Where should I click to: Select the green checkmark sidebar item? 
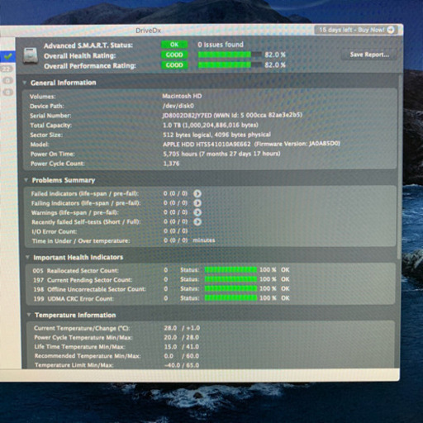click(x=8, y=56)
